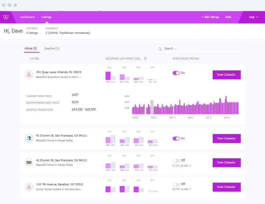The width and height of the screenshot is (265, 204).
Task: Click the recommended base price $224
Action: [75, 102]
